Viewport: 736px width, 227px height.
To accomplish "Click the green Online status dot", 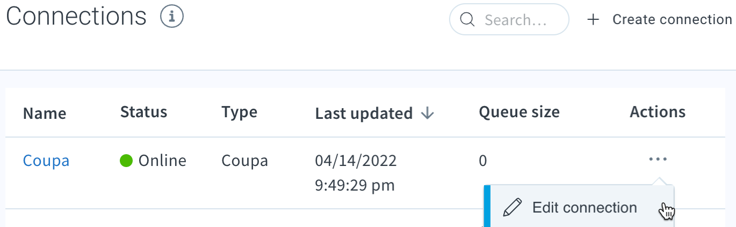I will pos(126,160).
